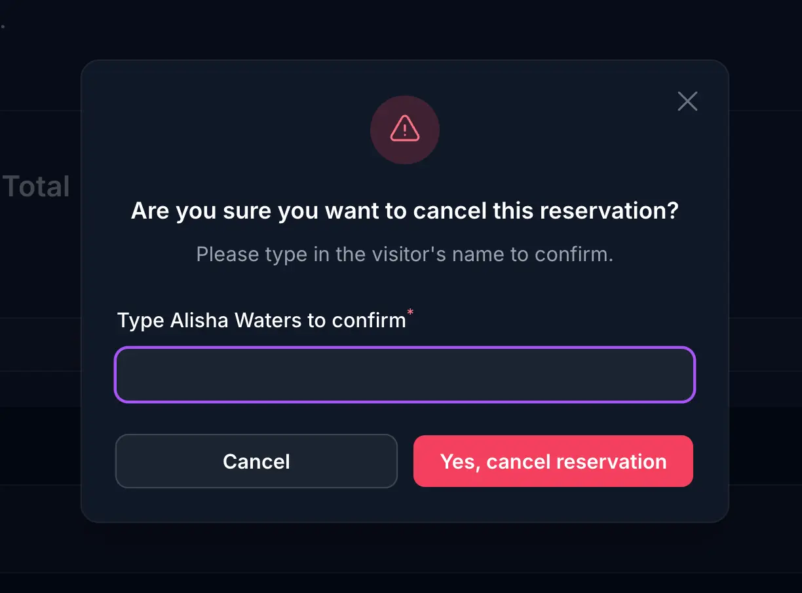Click inside the purple-bordered text box
The image size is (802, 593).
pos(405,374)
